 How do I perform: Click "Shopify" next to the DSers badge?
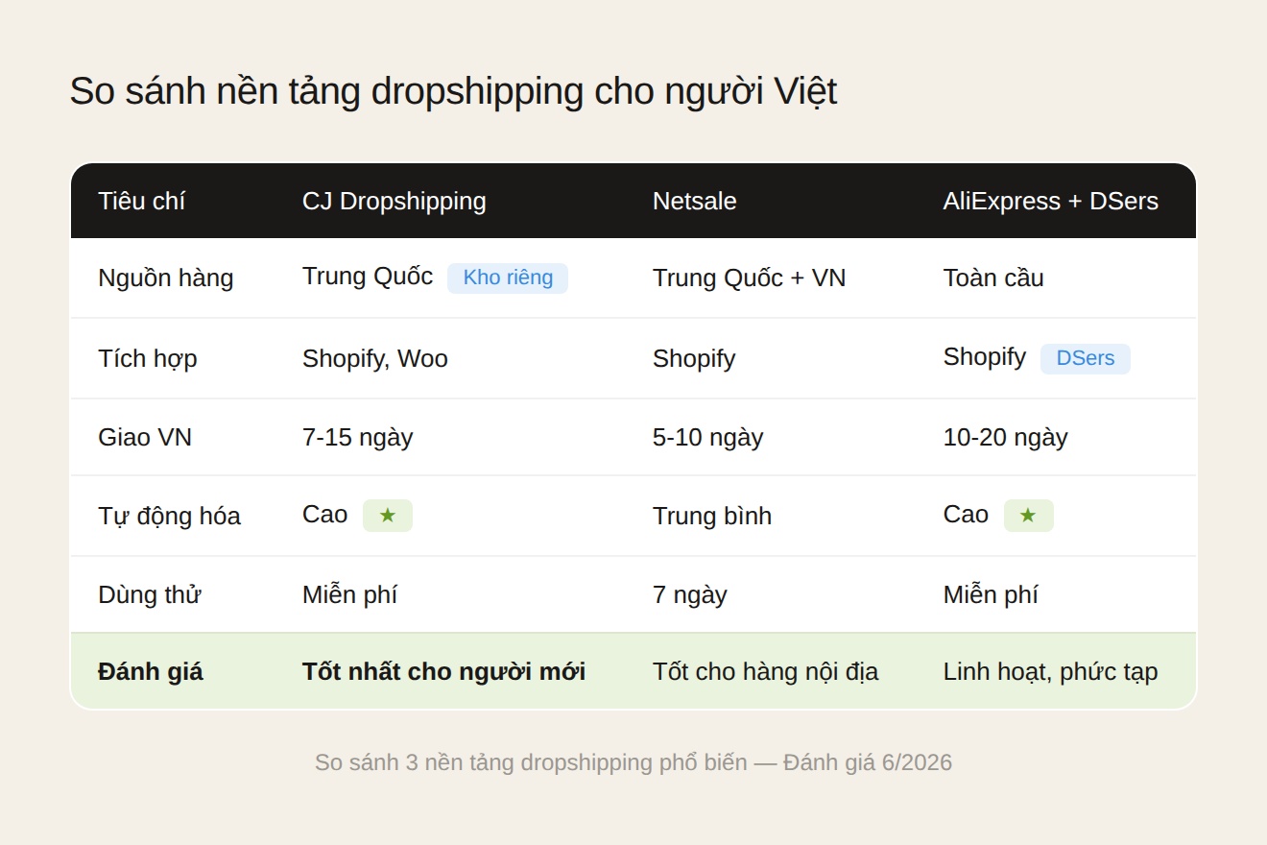pyautogui.click(x=985, y=357)
